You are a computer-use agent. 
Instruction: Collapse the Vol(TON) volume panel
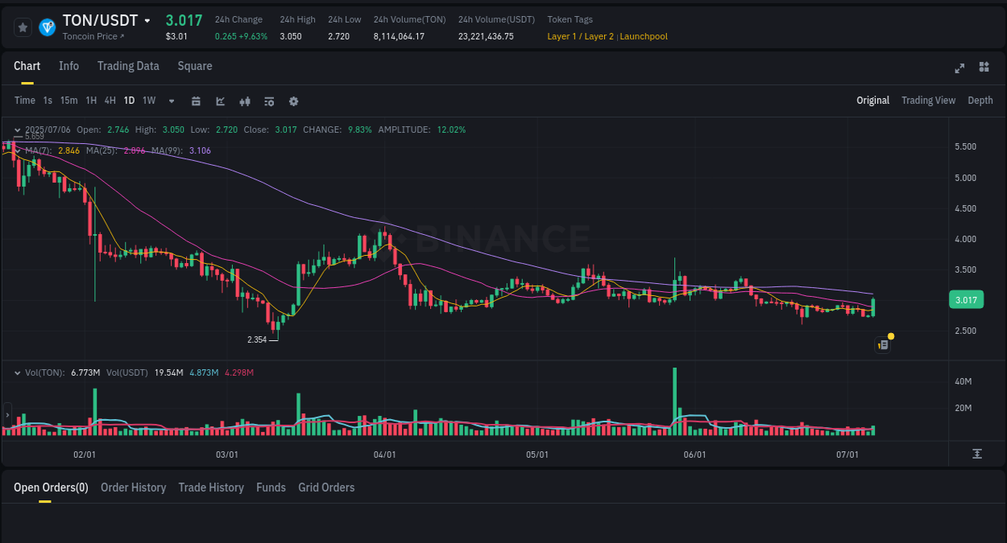(17, 372)
